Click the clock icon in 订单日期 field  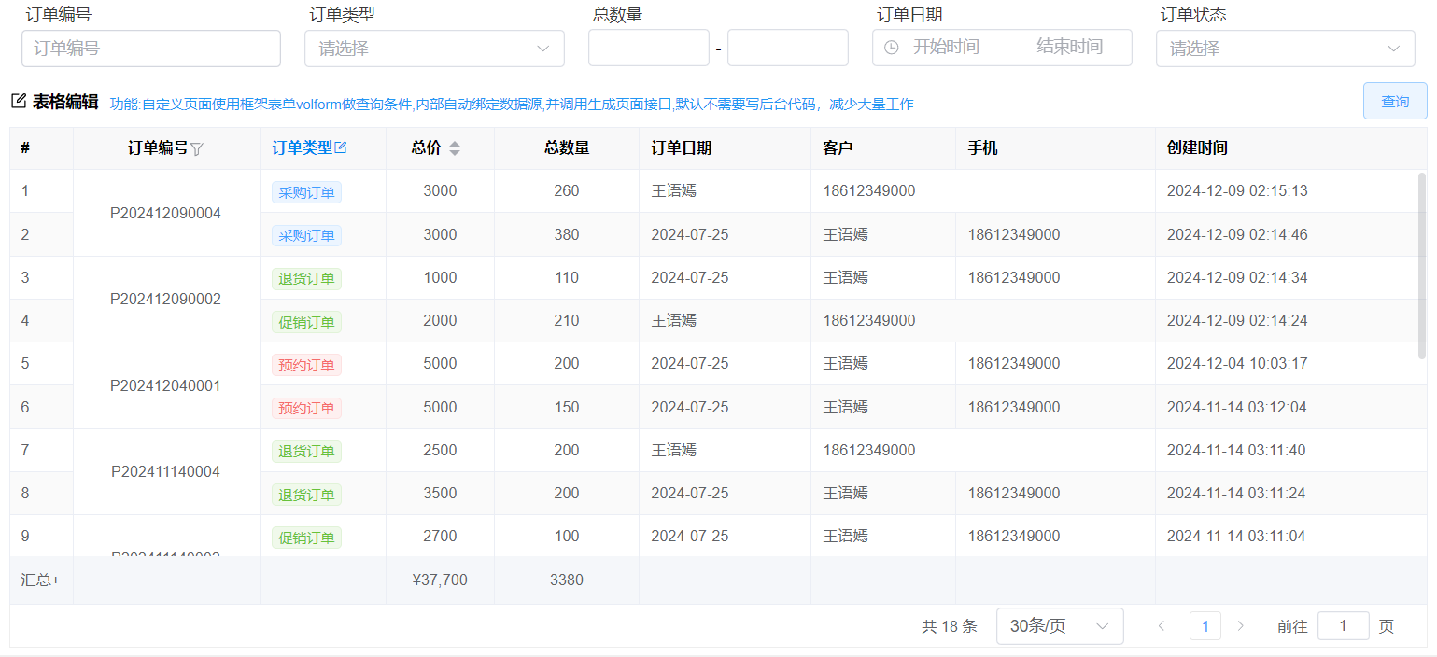point(891,48)
